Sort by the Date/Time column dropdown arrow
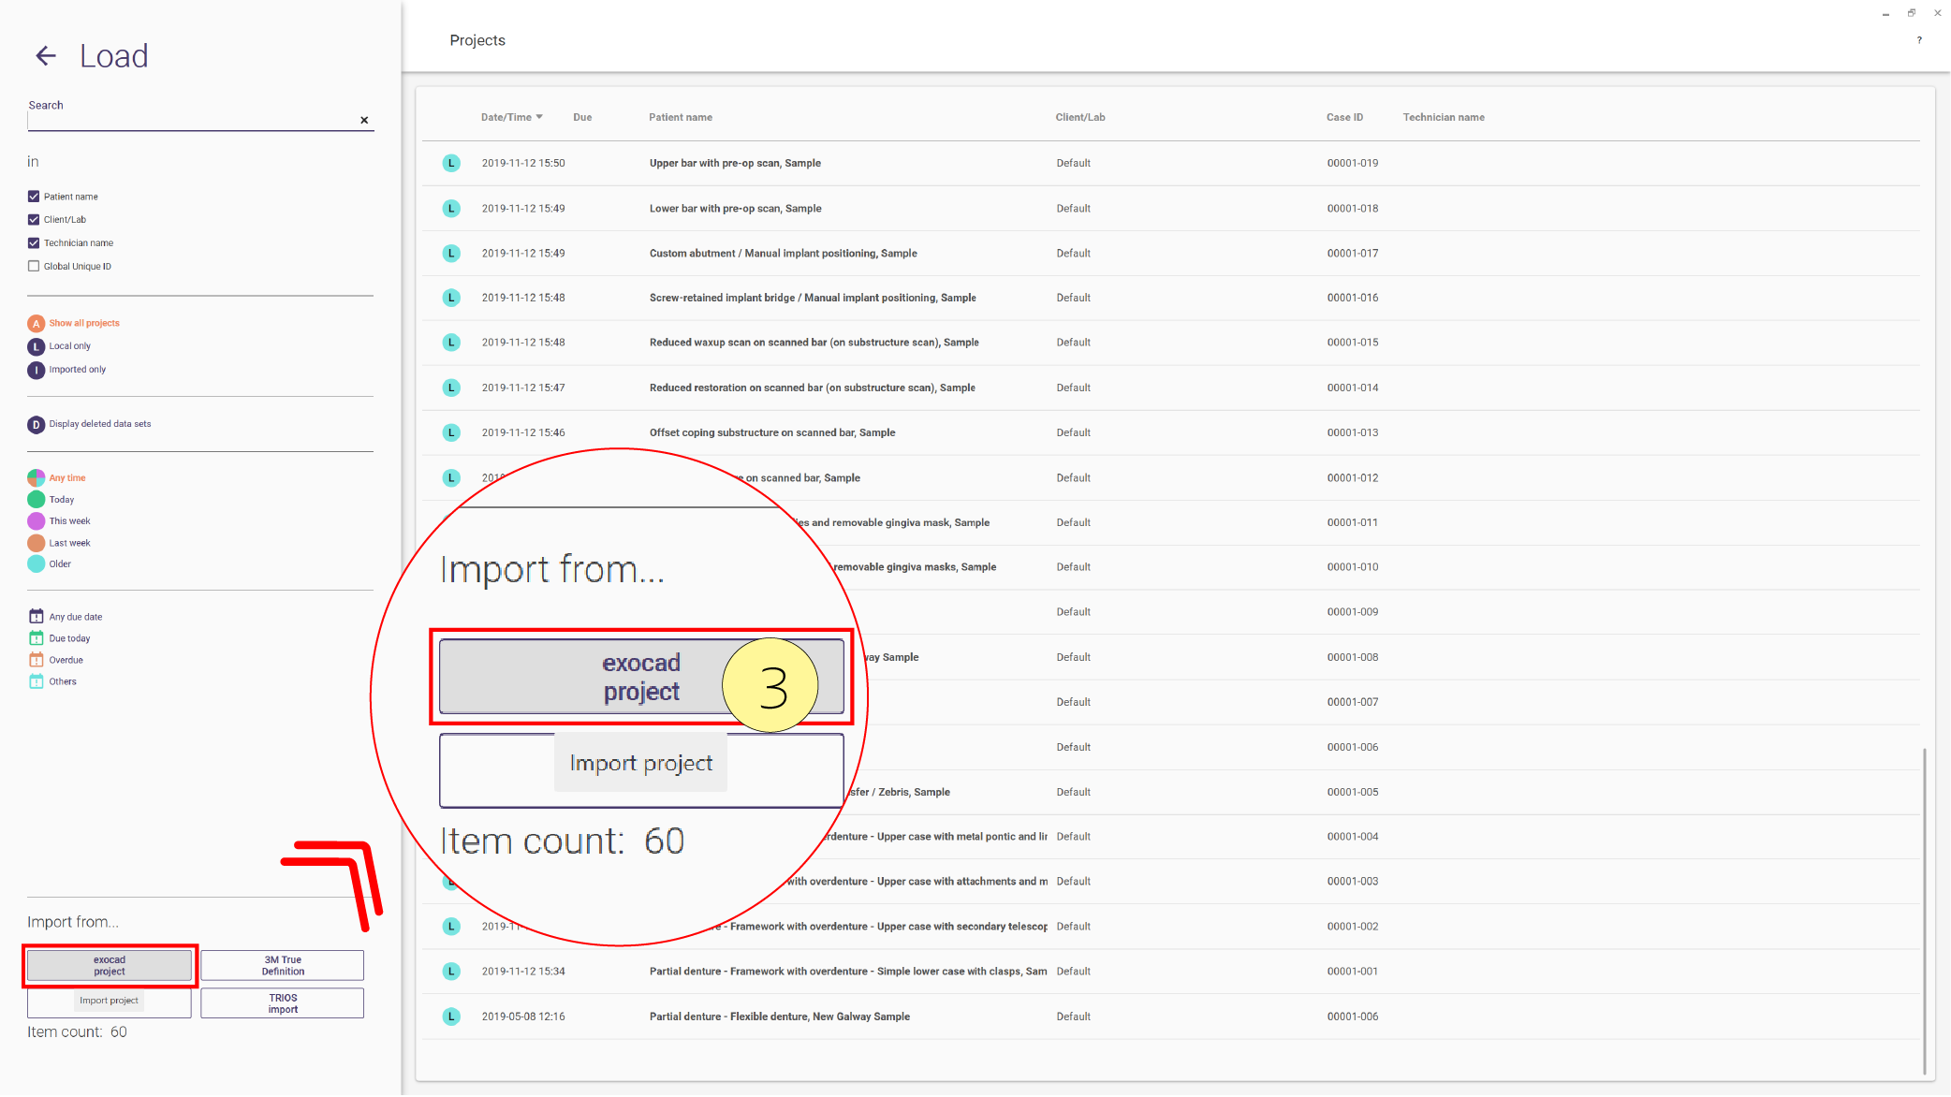Viewport: 1951px width, 1097px height. point(539,117)
